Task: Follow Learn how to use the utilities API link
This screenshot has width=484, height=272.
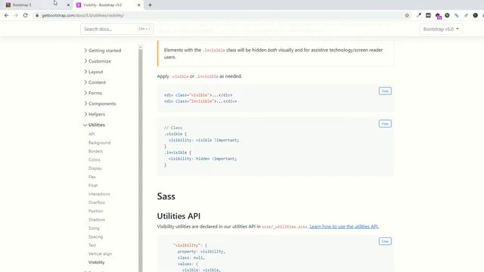Action: pos(344,227)
